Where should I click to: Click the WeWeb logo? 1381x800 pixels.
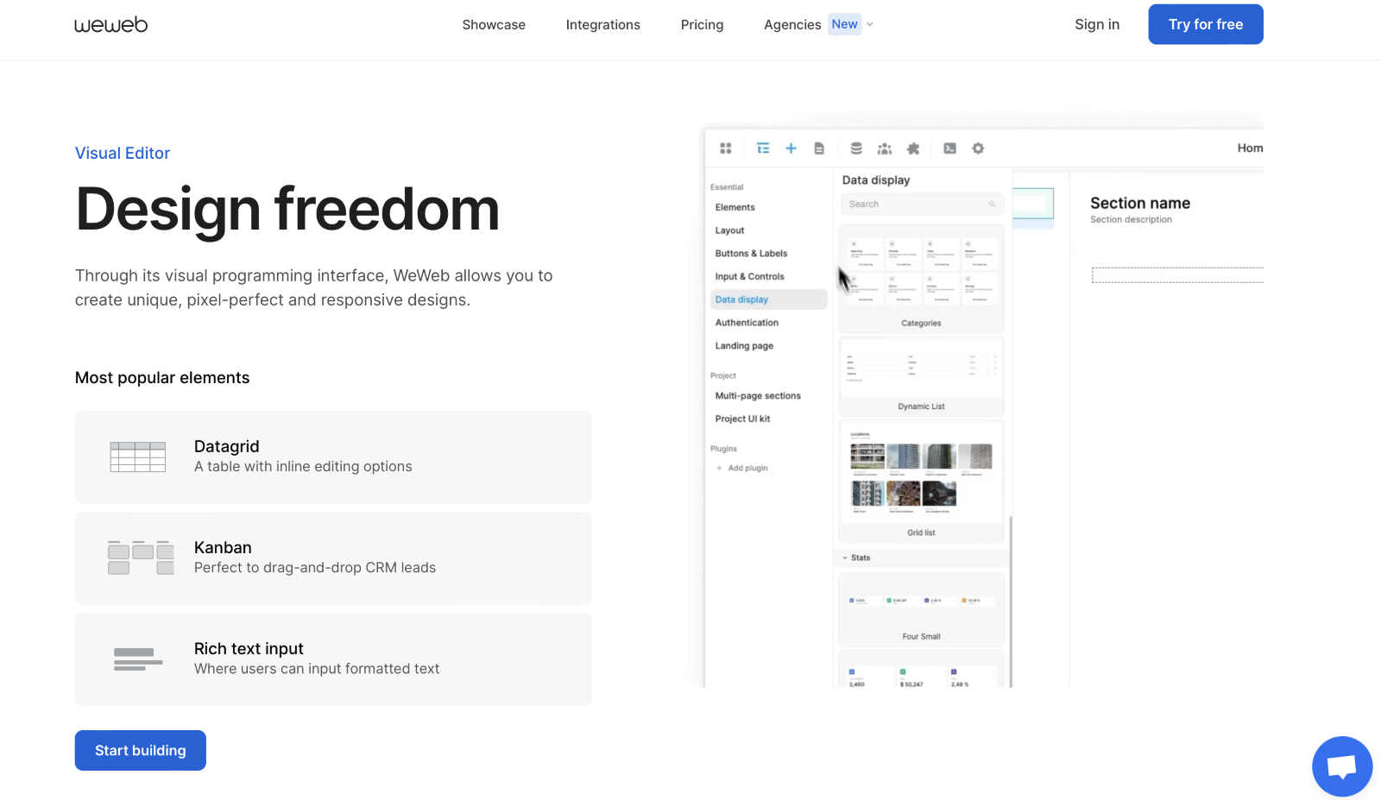110,25
